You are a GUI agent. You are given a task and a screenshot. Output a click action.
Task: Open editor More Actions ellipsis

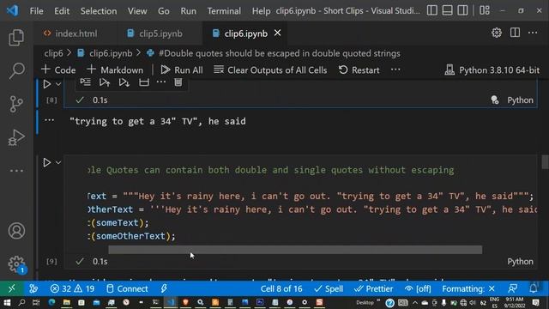coord(533,33)
